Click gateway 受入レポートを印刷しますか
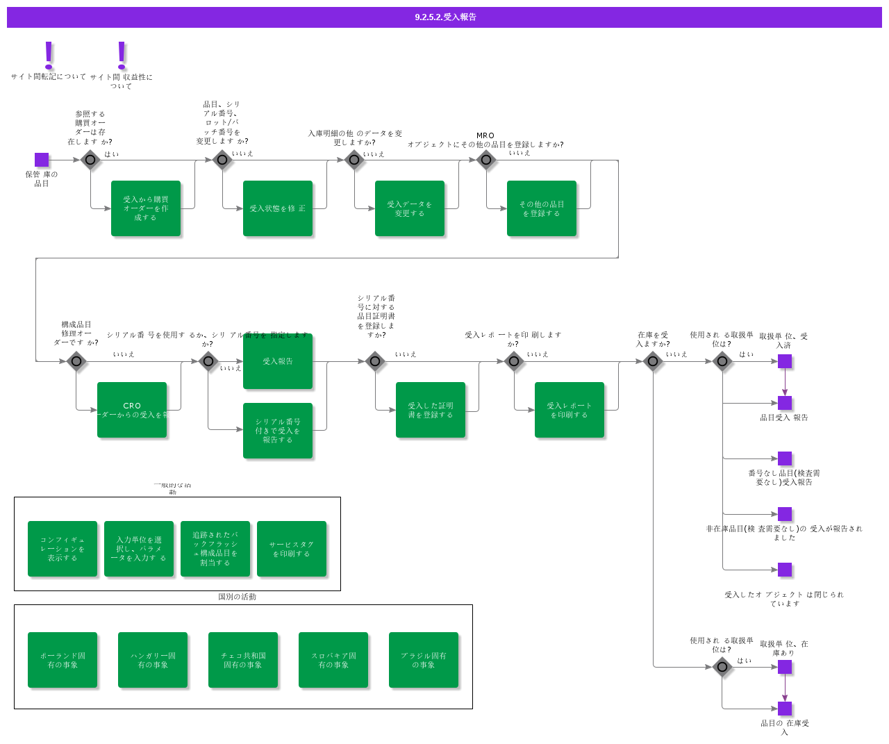Screen dimensions: 889x744 (514, 361)
